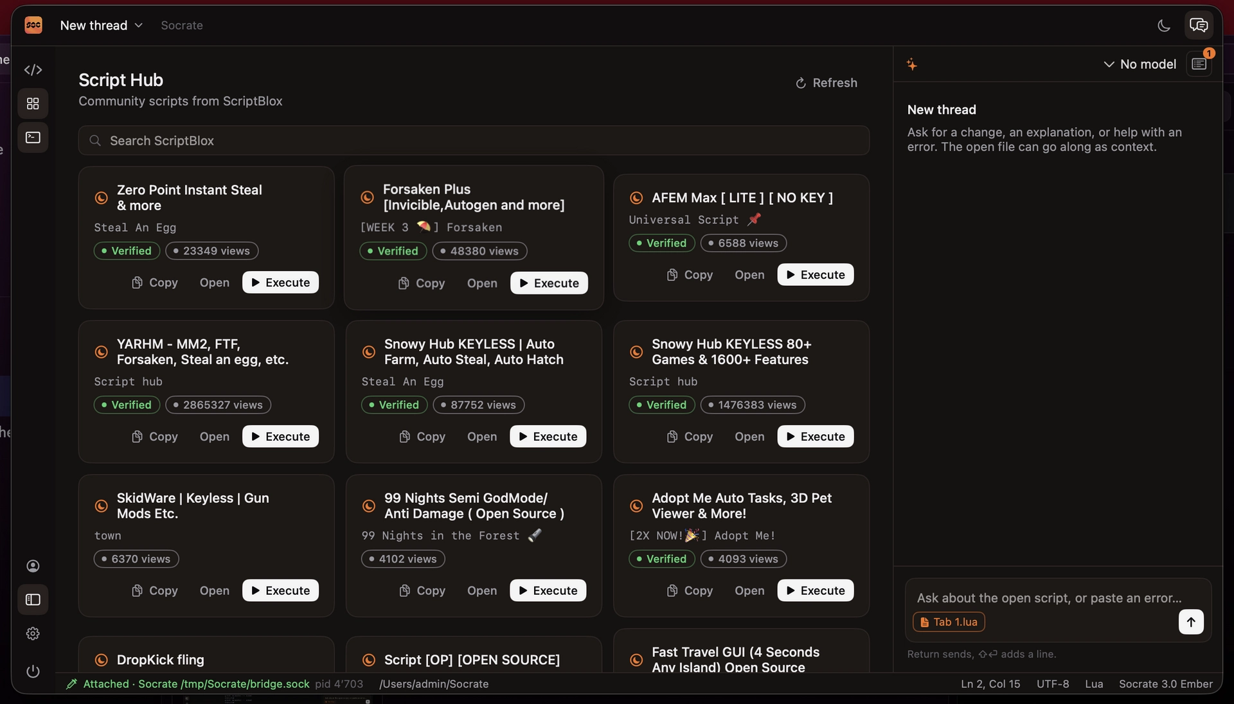This screenshot has width=1234, height=704.
Task: Toggle the sidebar panel layout icon
Action: [x=33, y=599]
